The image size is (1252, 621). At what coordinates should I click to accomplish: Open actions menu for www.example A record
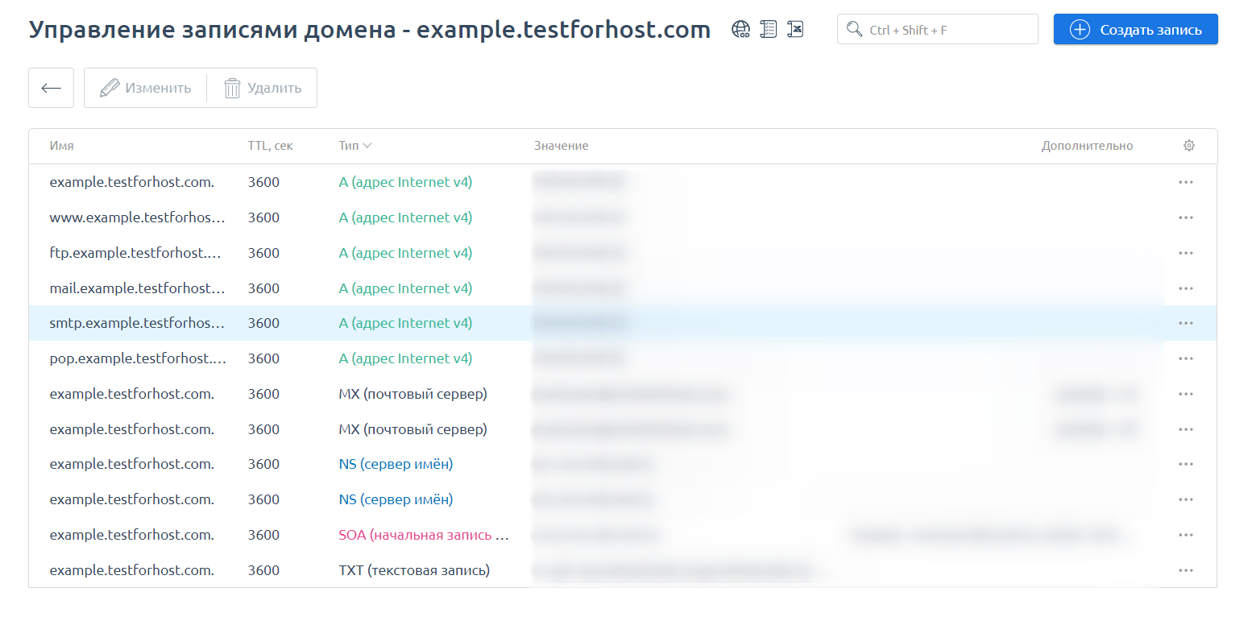pyautogui.click(x=1185, y=217)
